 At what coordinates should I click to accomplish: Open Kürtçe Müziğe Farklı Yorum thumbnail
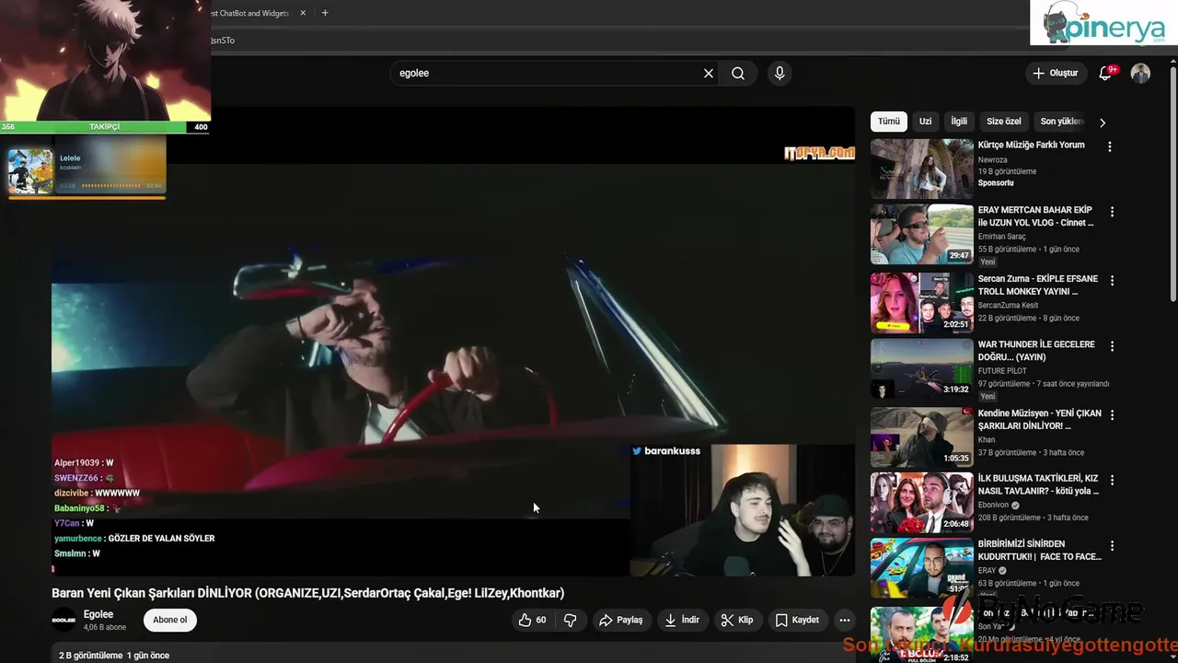click(x=921, y=169)
